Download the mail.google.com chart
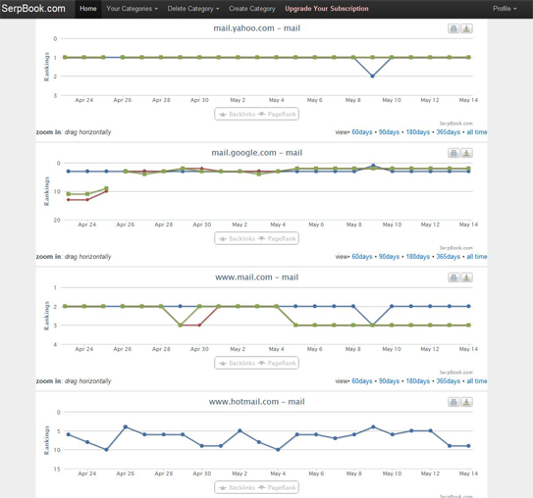533x498 pixels. 466,153
